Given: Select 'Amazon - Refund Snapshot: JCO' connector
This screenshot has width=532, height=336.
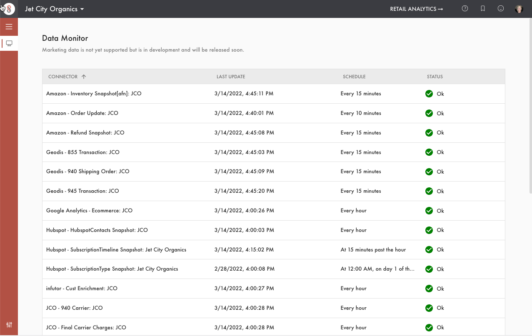Looking at the screenshot, I should click(x=85, y=133).
